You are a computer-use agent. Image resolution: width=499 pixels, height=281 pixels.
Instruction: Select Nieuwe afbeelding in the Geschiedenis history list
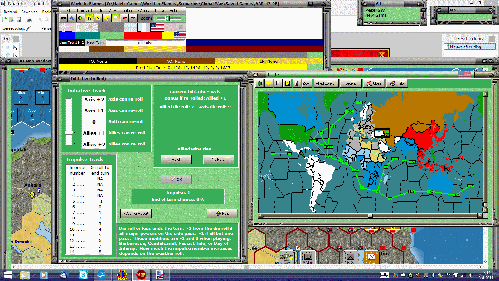(470, 47)
